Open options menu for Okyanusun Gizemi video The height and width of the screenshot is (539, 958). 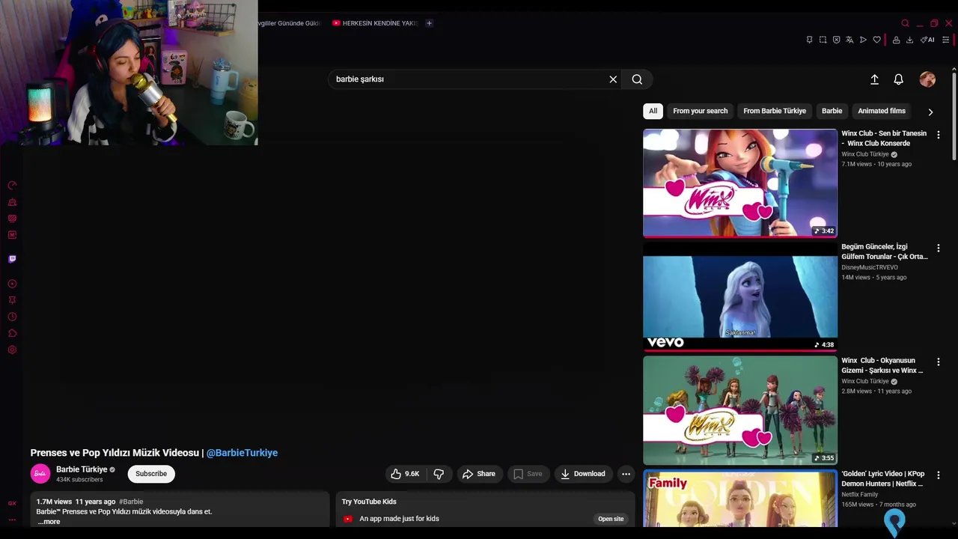tap(938, 362)
